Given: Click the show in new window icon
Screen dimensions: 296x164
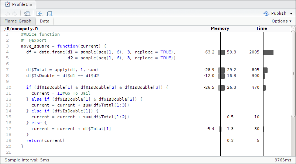Looking at the screenshot, I should [27, 14].
